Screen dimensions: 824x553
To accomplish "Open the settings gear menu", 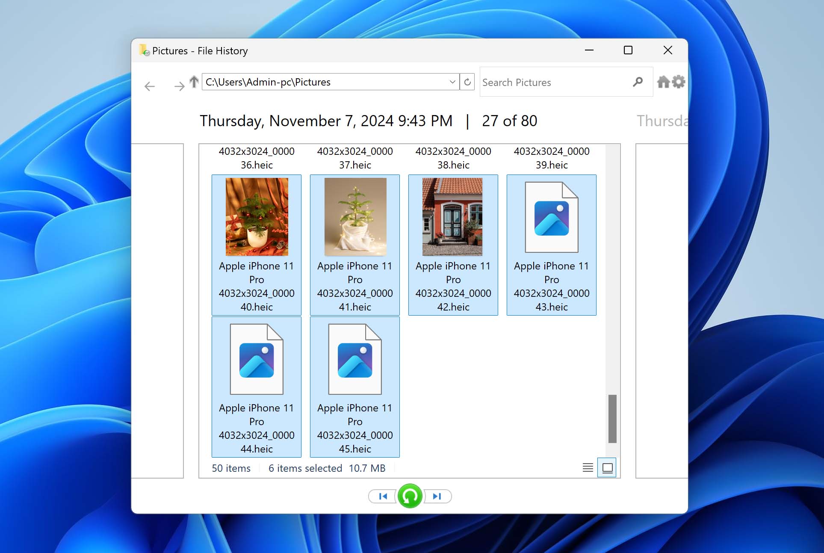I will (679, 82).
